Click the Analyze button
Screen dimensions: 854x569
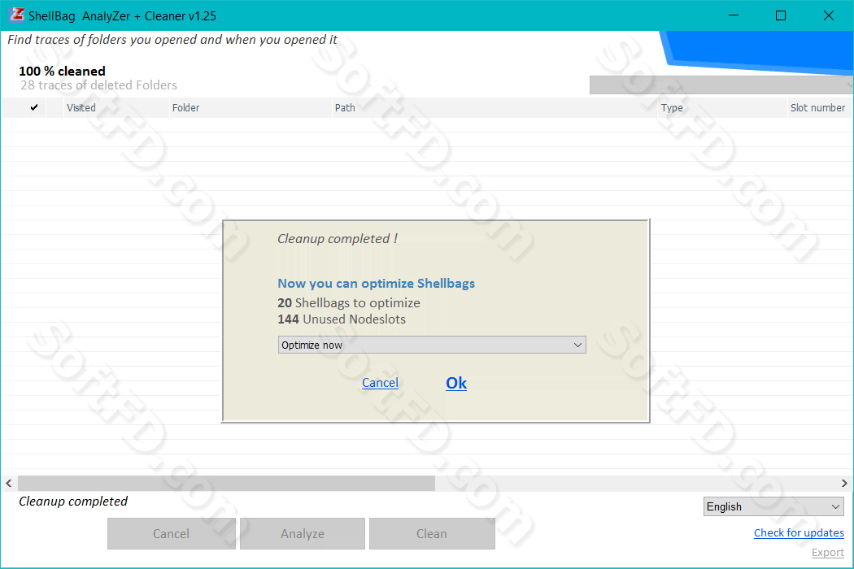click(303, 533)
